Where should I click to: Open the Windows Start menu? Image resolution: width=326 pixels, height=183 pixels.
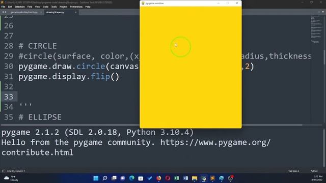(x=96, y=178)
